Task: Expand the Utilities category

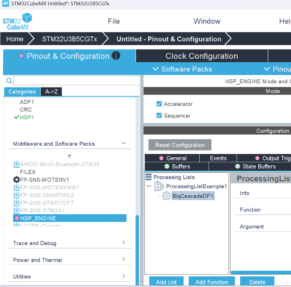Action: (123, 276)
